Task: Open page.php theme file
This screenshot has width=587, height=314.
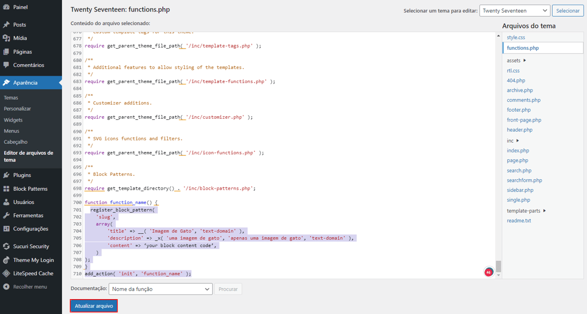Action: pos(518,160)
